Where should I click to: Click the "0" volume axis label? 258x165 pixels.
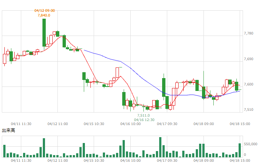coord(245,155)
